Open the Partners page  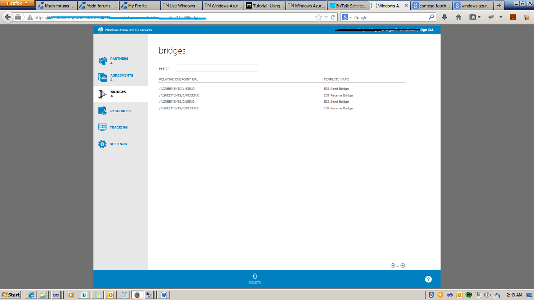coord(119,59)
